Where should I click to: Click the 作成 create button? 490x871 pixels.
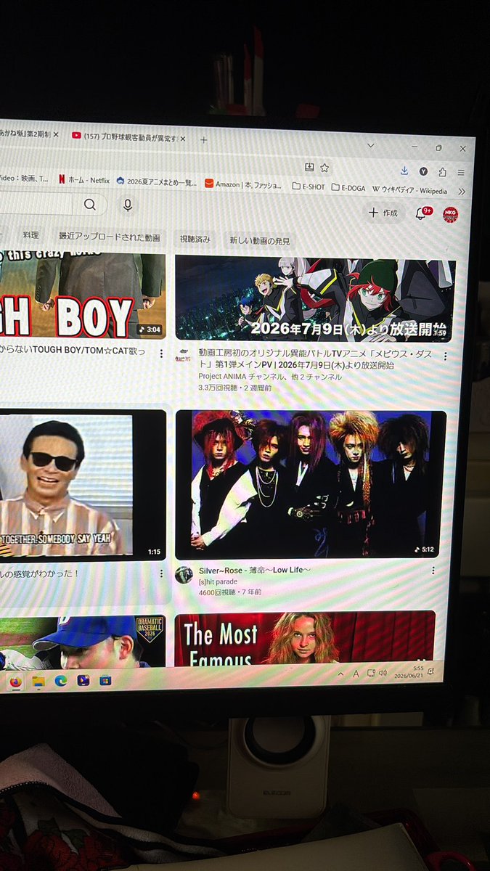(x=383, y=212)
